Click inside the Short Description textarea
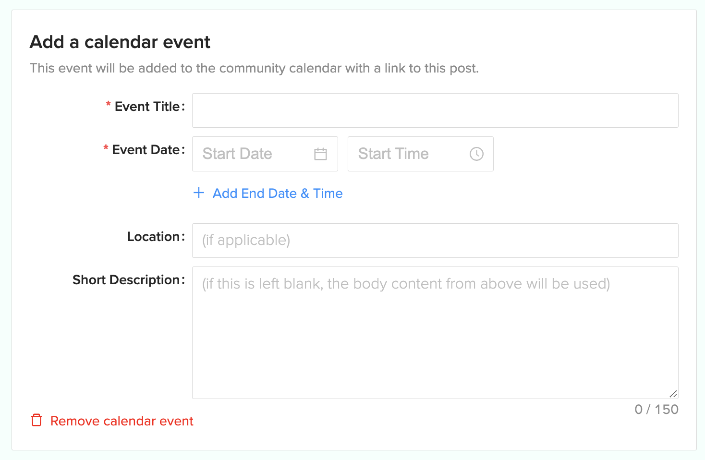 435,333
